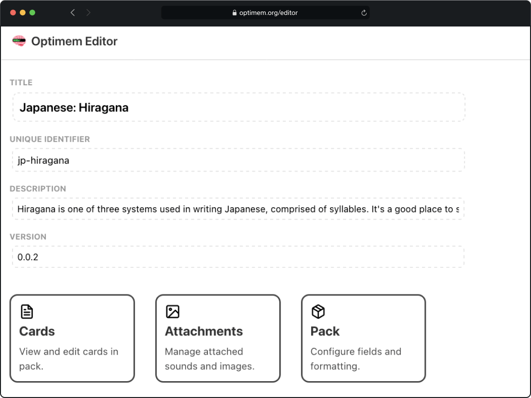Click the back navigation arrow
This screenshot has width=531, height=398.
[x=72, y=13]
